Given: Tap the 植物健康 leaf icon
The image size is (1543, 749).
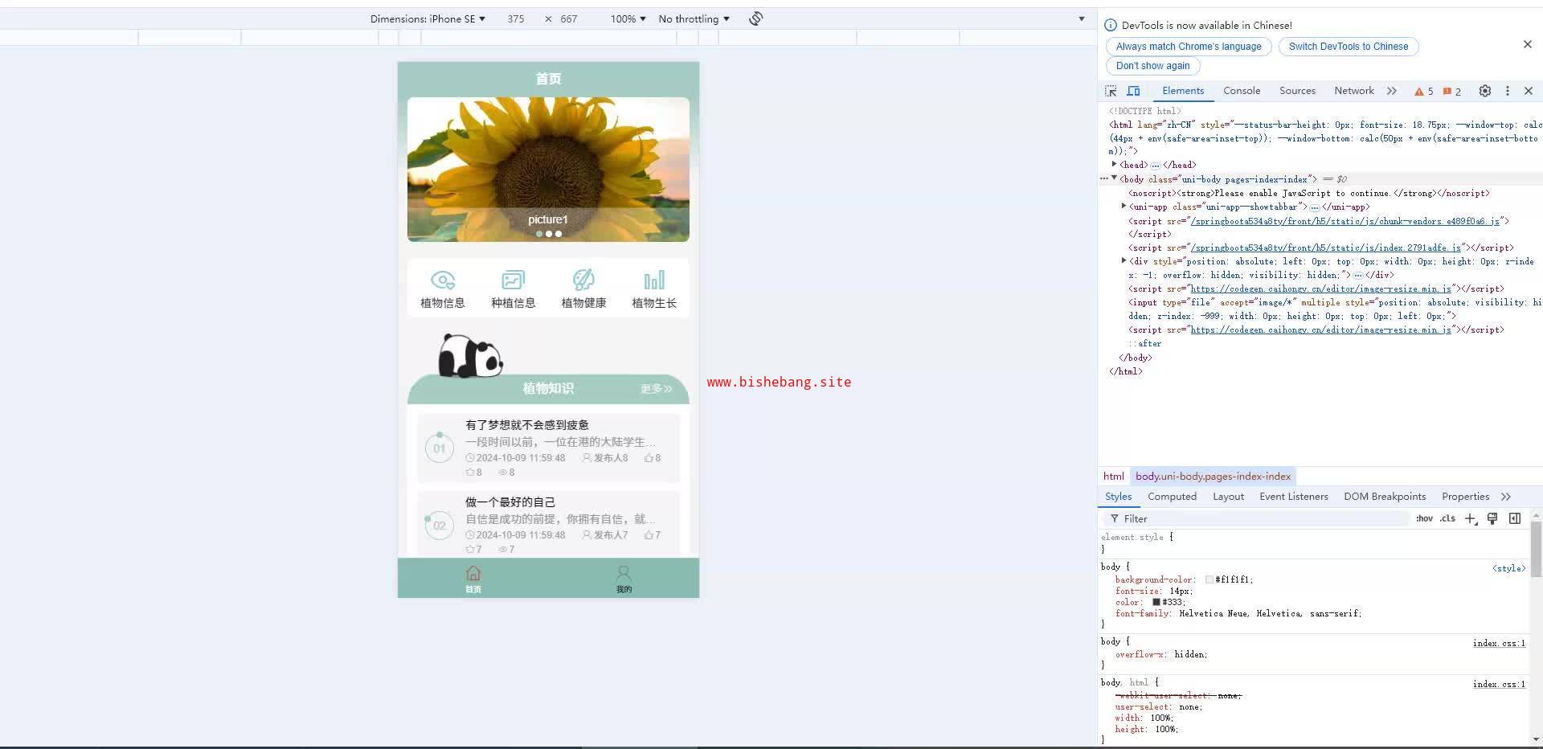Looking at the screenshot, I should pos(583,280).
